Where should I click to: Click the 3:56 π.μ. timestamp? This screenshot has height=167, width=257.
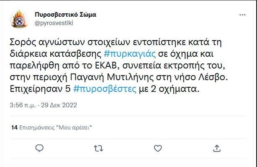(23, 105)
